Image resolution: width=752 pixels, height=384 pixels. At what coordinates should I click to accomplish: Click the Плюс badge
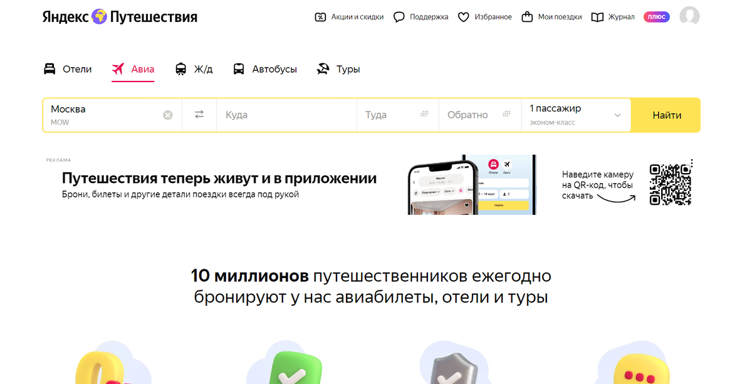coord(657,17)
